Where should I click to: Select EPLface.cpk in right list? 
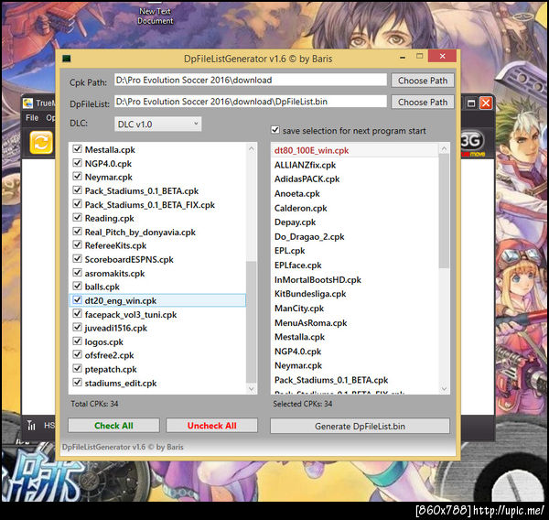355,265
